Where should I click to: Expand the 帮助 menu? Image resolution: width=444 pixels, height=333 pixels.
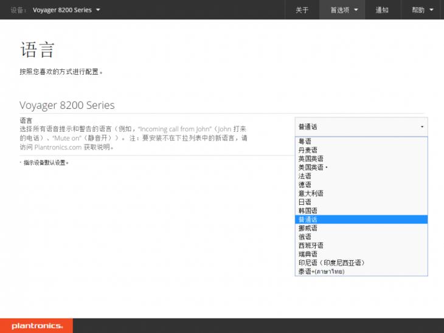click(422, 10)
